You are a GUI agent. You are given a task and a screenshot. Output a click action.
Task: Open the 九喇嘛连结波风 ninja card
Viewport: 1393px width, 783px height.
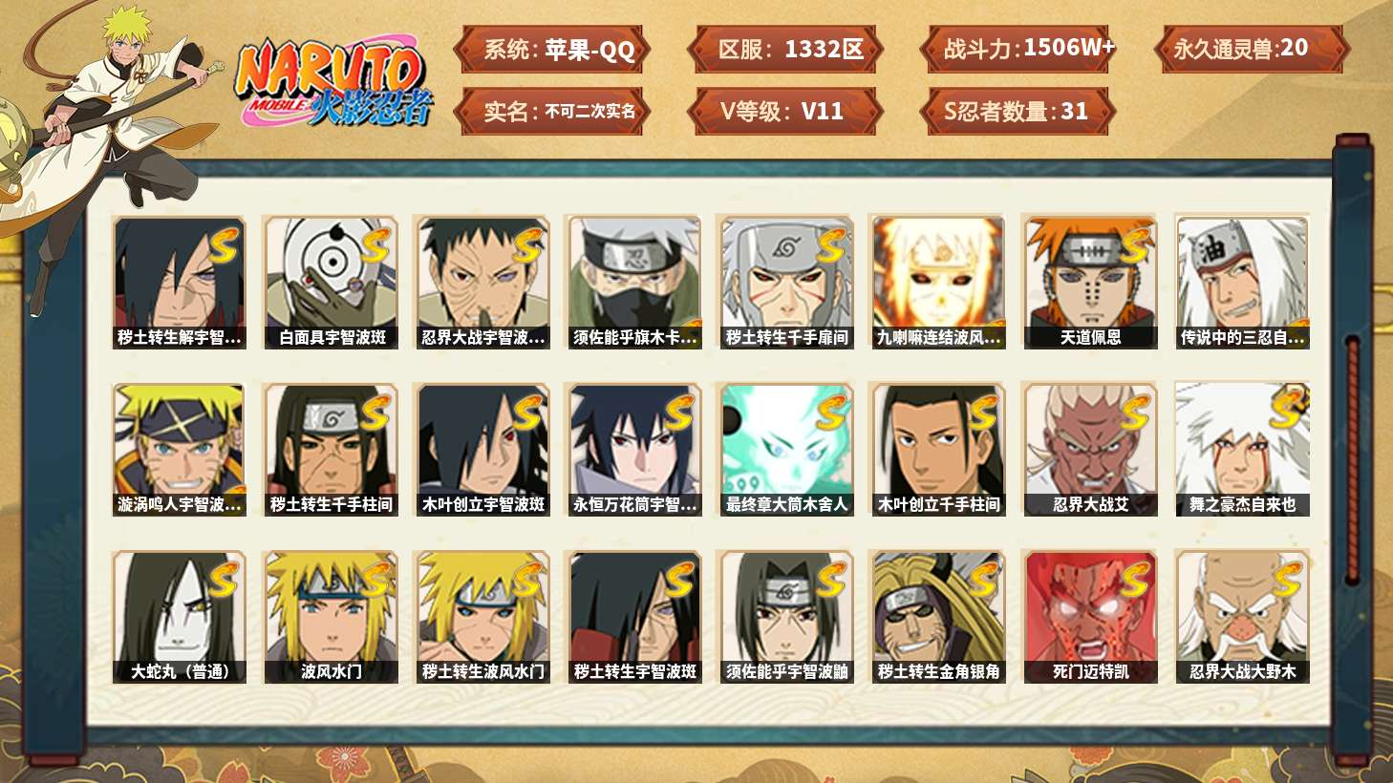[937, 282]
